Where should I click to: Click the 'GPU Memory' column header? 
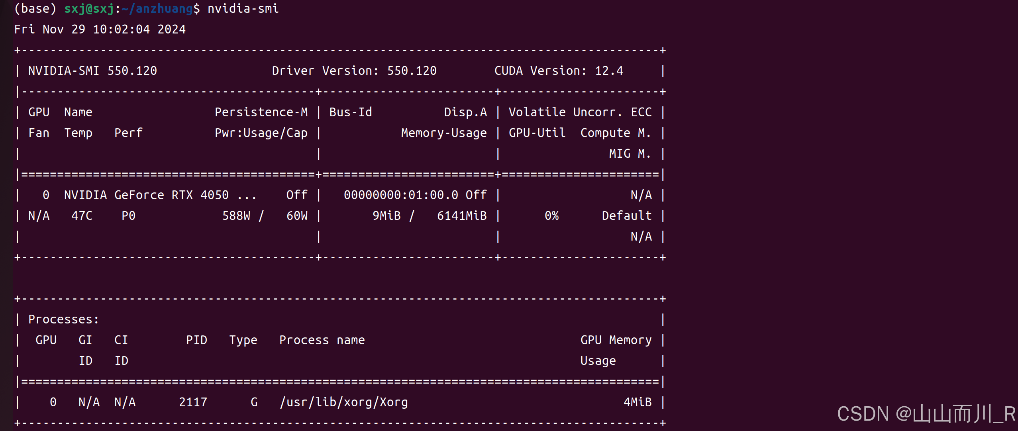[616, 340]
